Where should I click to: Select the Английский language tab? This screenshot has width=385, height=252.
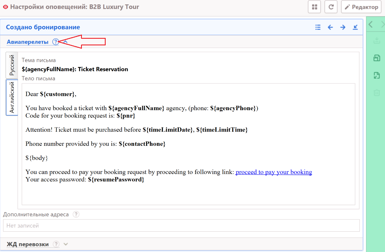click(x=12, y=97)
